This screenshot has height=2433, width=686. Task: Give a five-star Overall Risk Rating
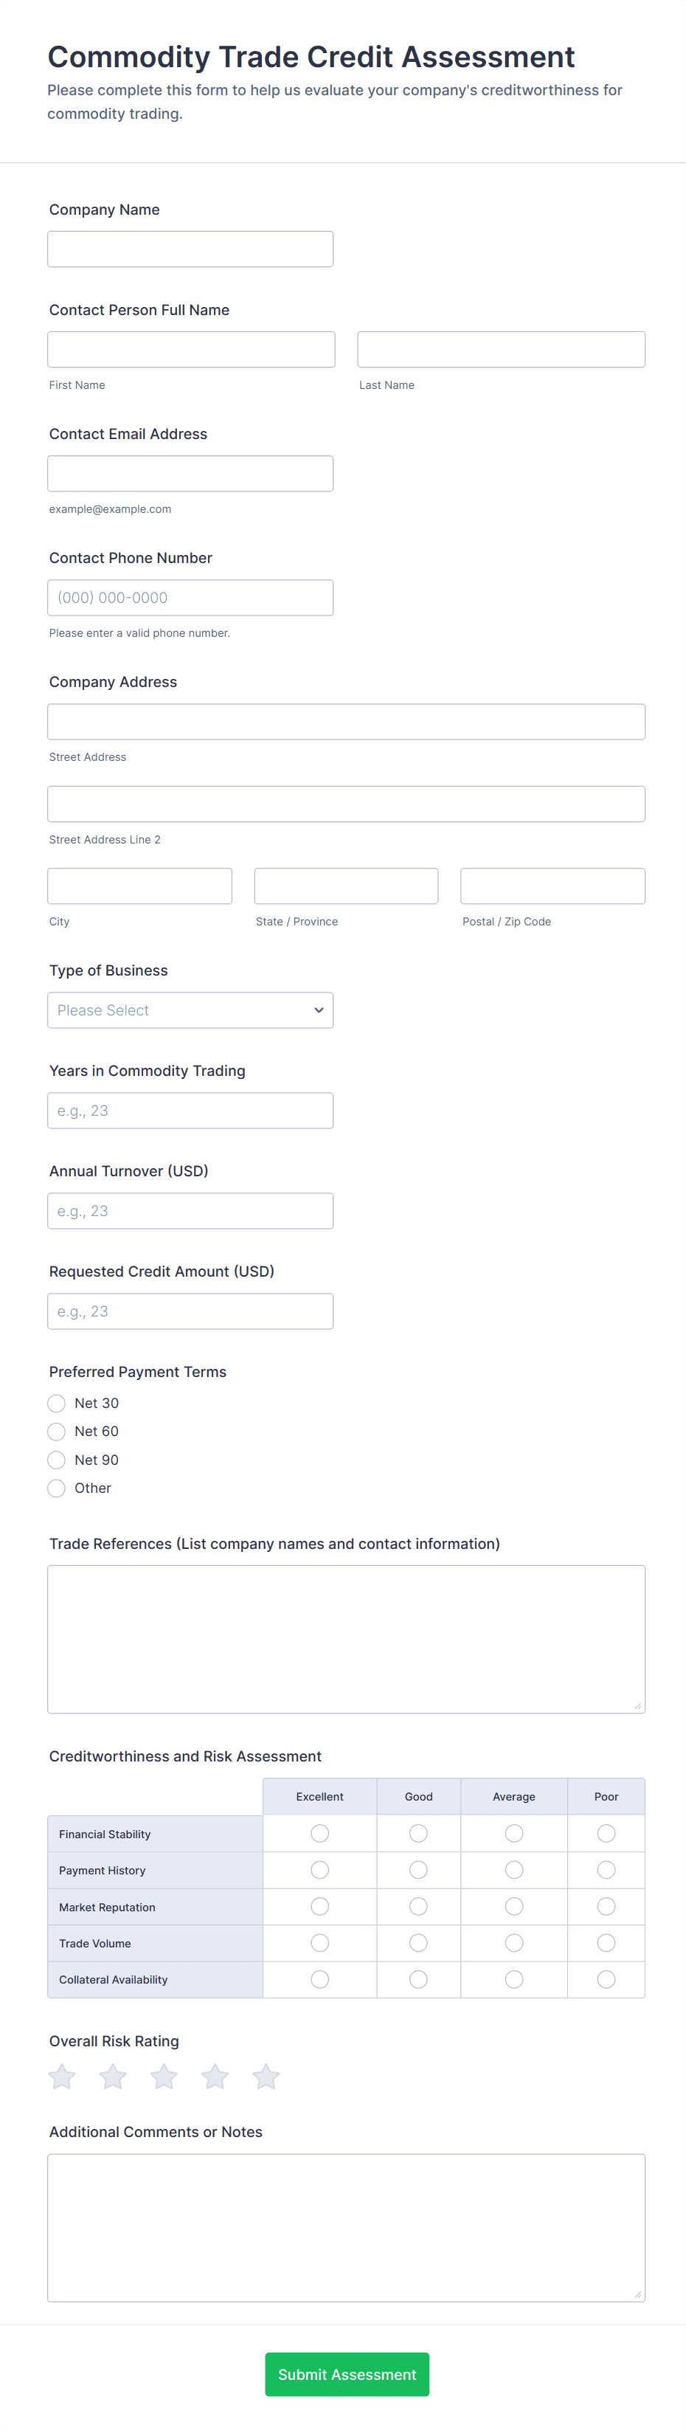(266, 2076)
